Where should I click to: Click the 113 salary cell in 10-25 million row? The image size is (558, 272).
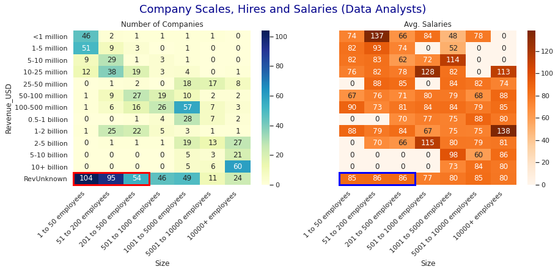point(504,72)
